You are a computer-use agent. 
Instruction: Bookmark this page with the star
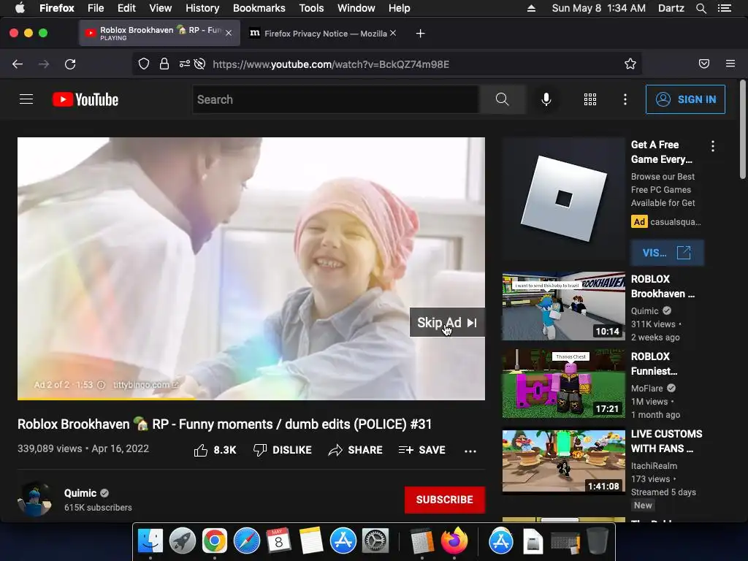pyautogui.click(x=630, y=64)
